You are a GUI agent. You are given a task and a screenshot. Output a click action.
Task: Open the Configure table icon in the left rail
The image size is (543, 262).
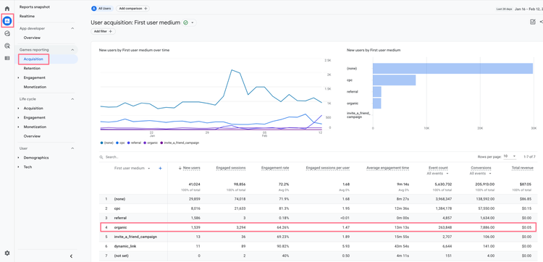click(x=7, y=58)
